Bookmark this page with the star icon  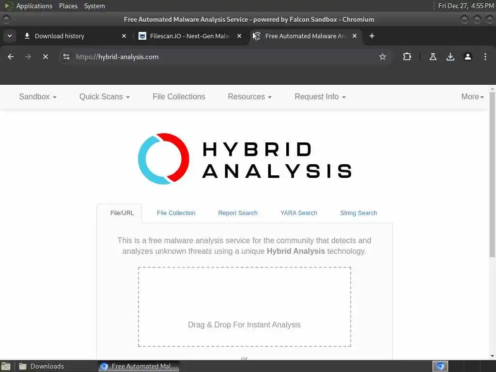click(x=383, y=57)
